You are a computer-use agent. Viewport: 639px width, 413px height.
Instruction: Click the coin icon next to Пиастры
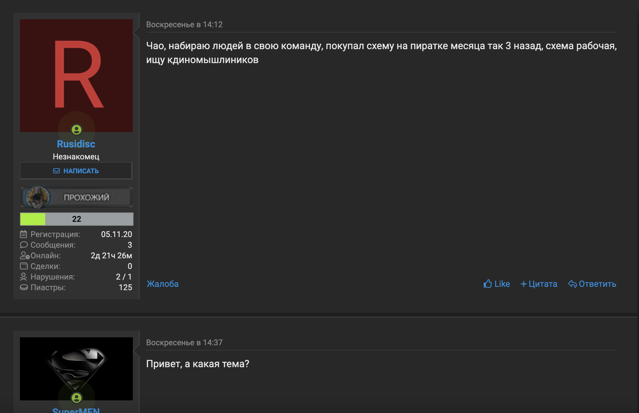[x=24, y=287]
